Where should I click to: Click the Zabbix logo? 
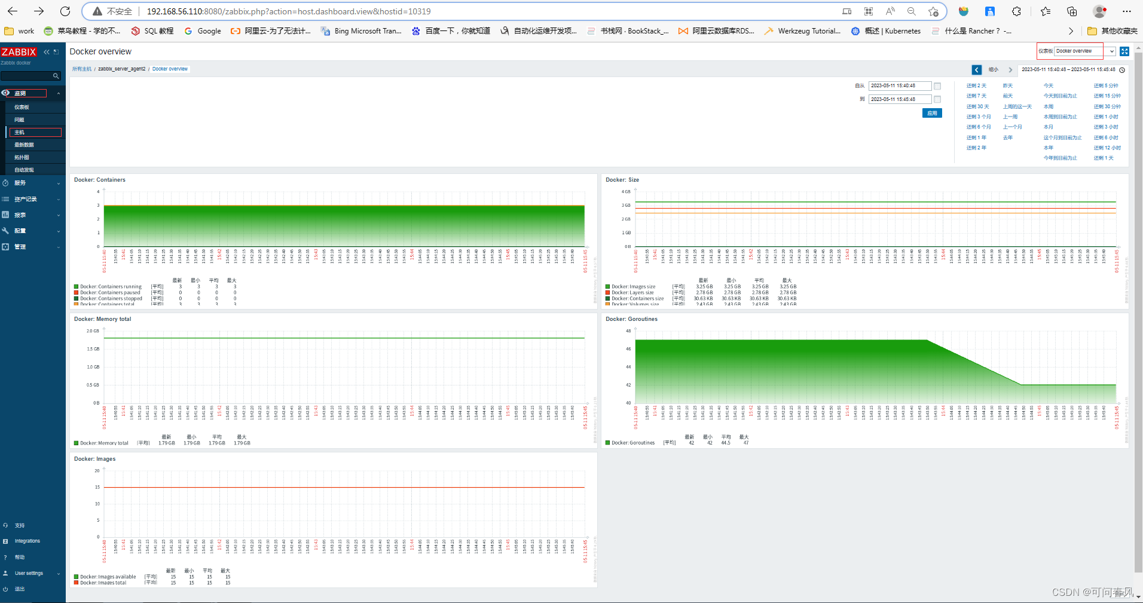(19, 52)
